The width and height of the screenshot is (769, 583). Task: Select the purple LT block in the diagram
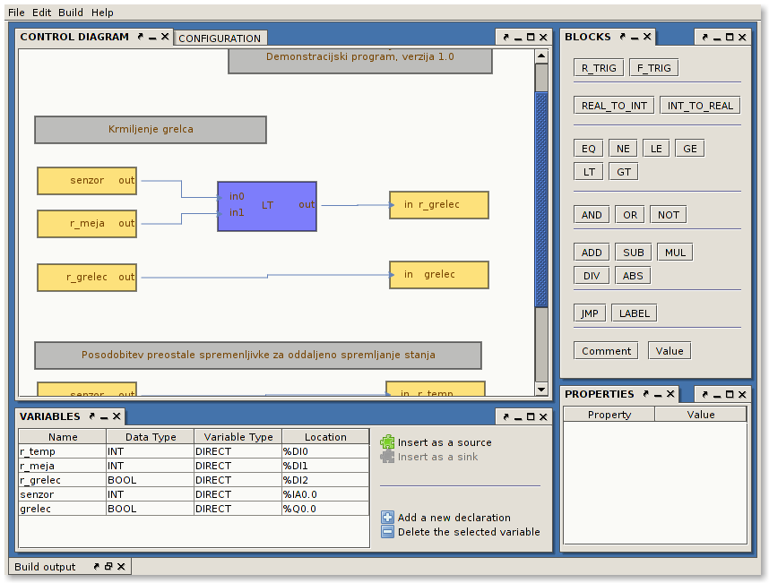pos(267,206)
